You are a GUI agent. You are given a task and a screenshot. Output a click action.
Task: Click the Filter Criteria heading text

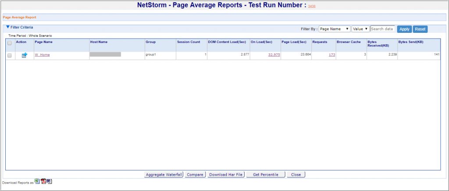click(22, 28)
